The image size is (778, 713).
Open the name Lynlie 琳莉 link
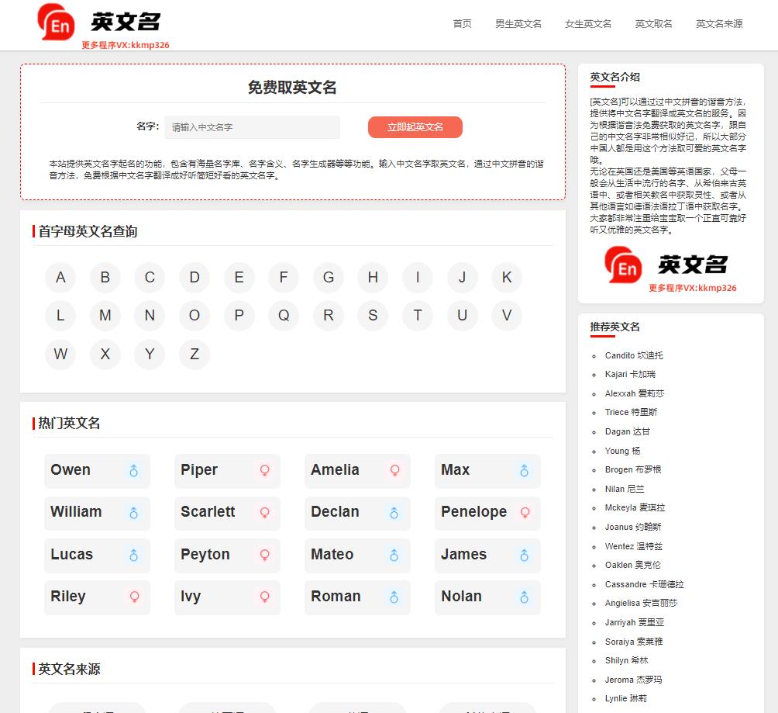(626, 698)
